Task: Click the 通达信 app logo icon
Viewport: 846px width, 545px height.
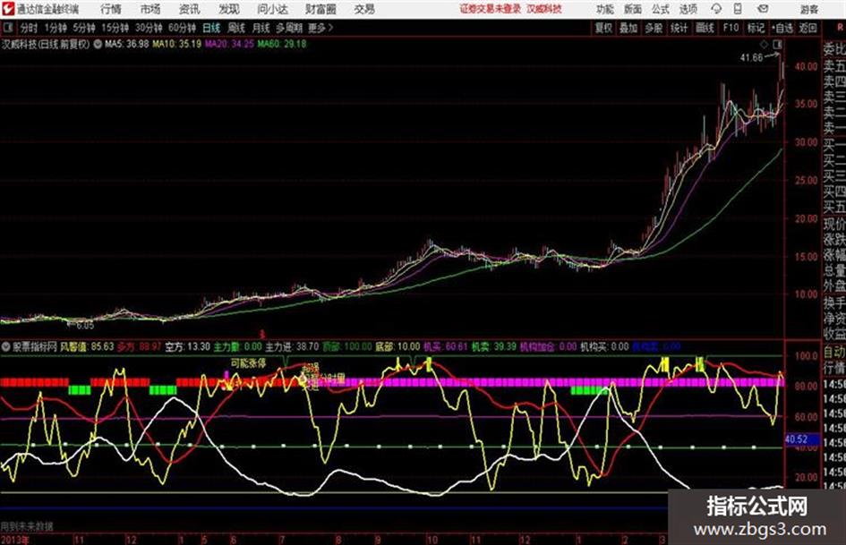Action: point(7,9)
